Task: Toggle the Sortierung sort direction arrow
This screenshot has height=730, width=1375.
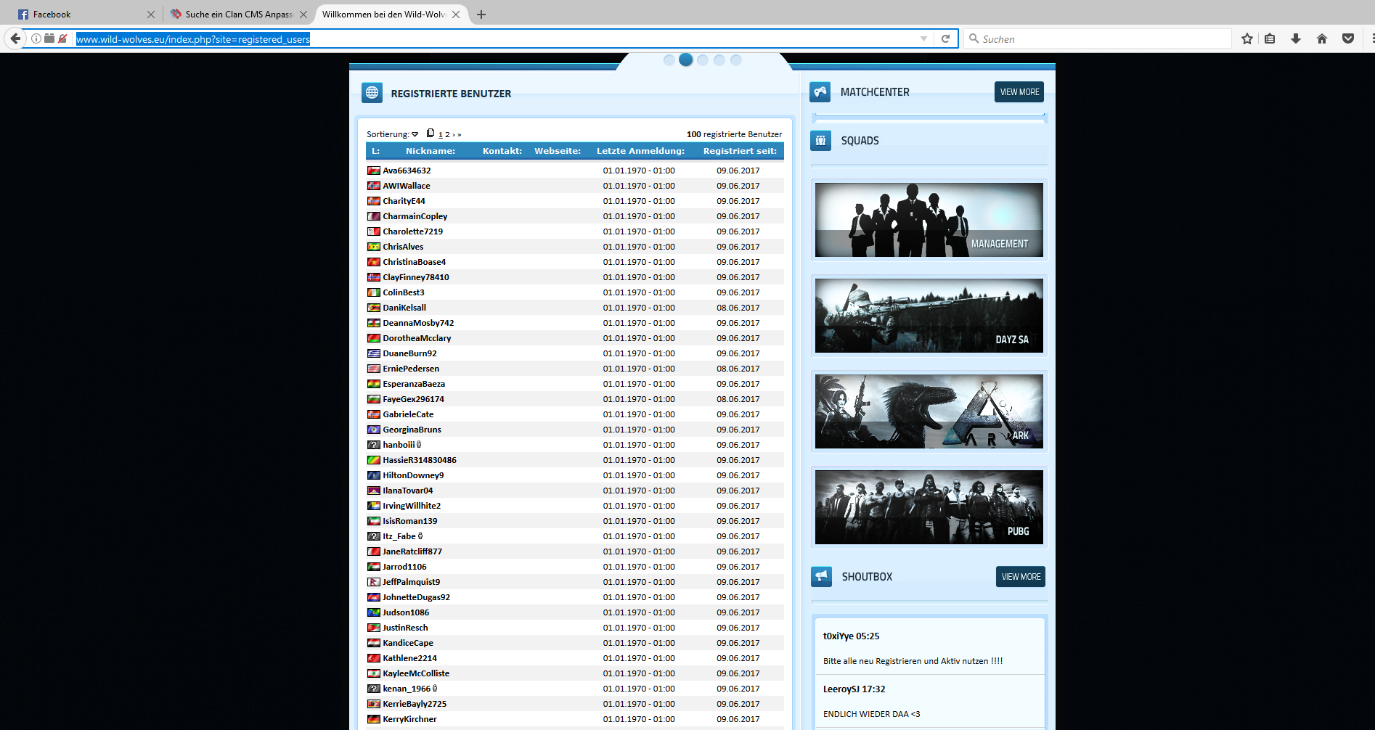Action: (415, 134)
